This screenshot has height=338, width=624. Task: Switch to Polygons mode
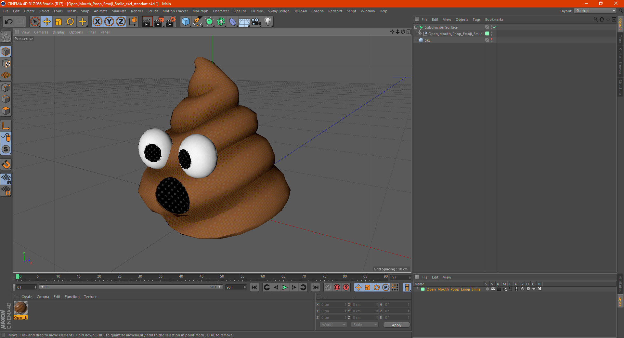click(x=6, y=111)
